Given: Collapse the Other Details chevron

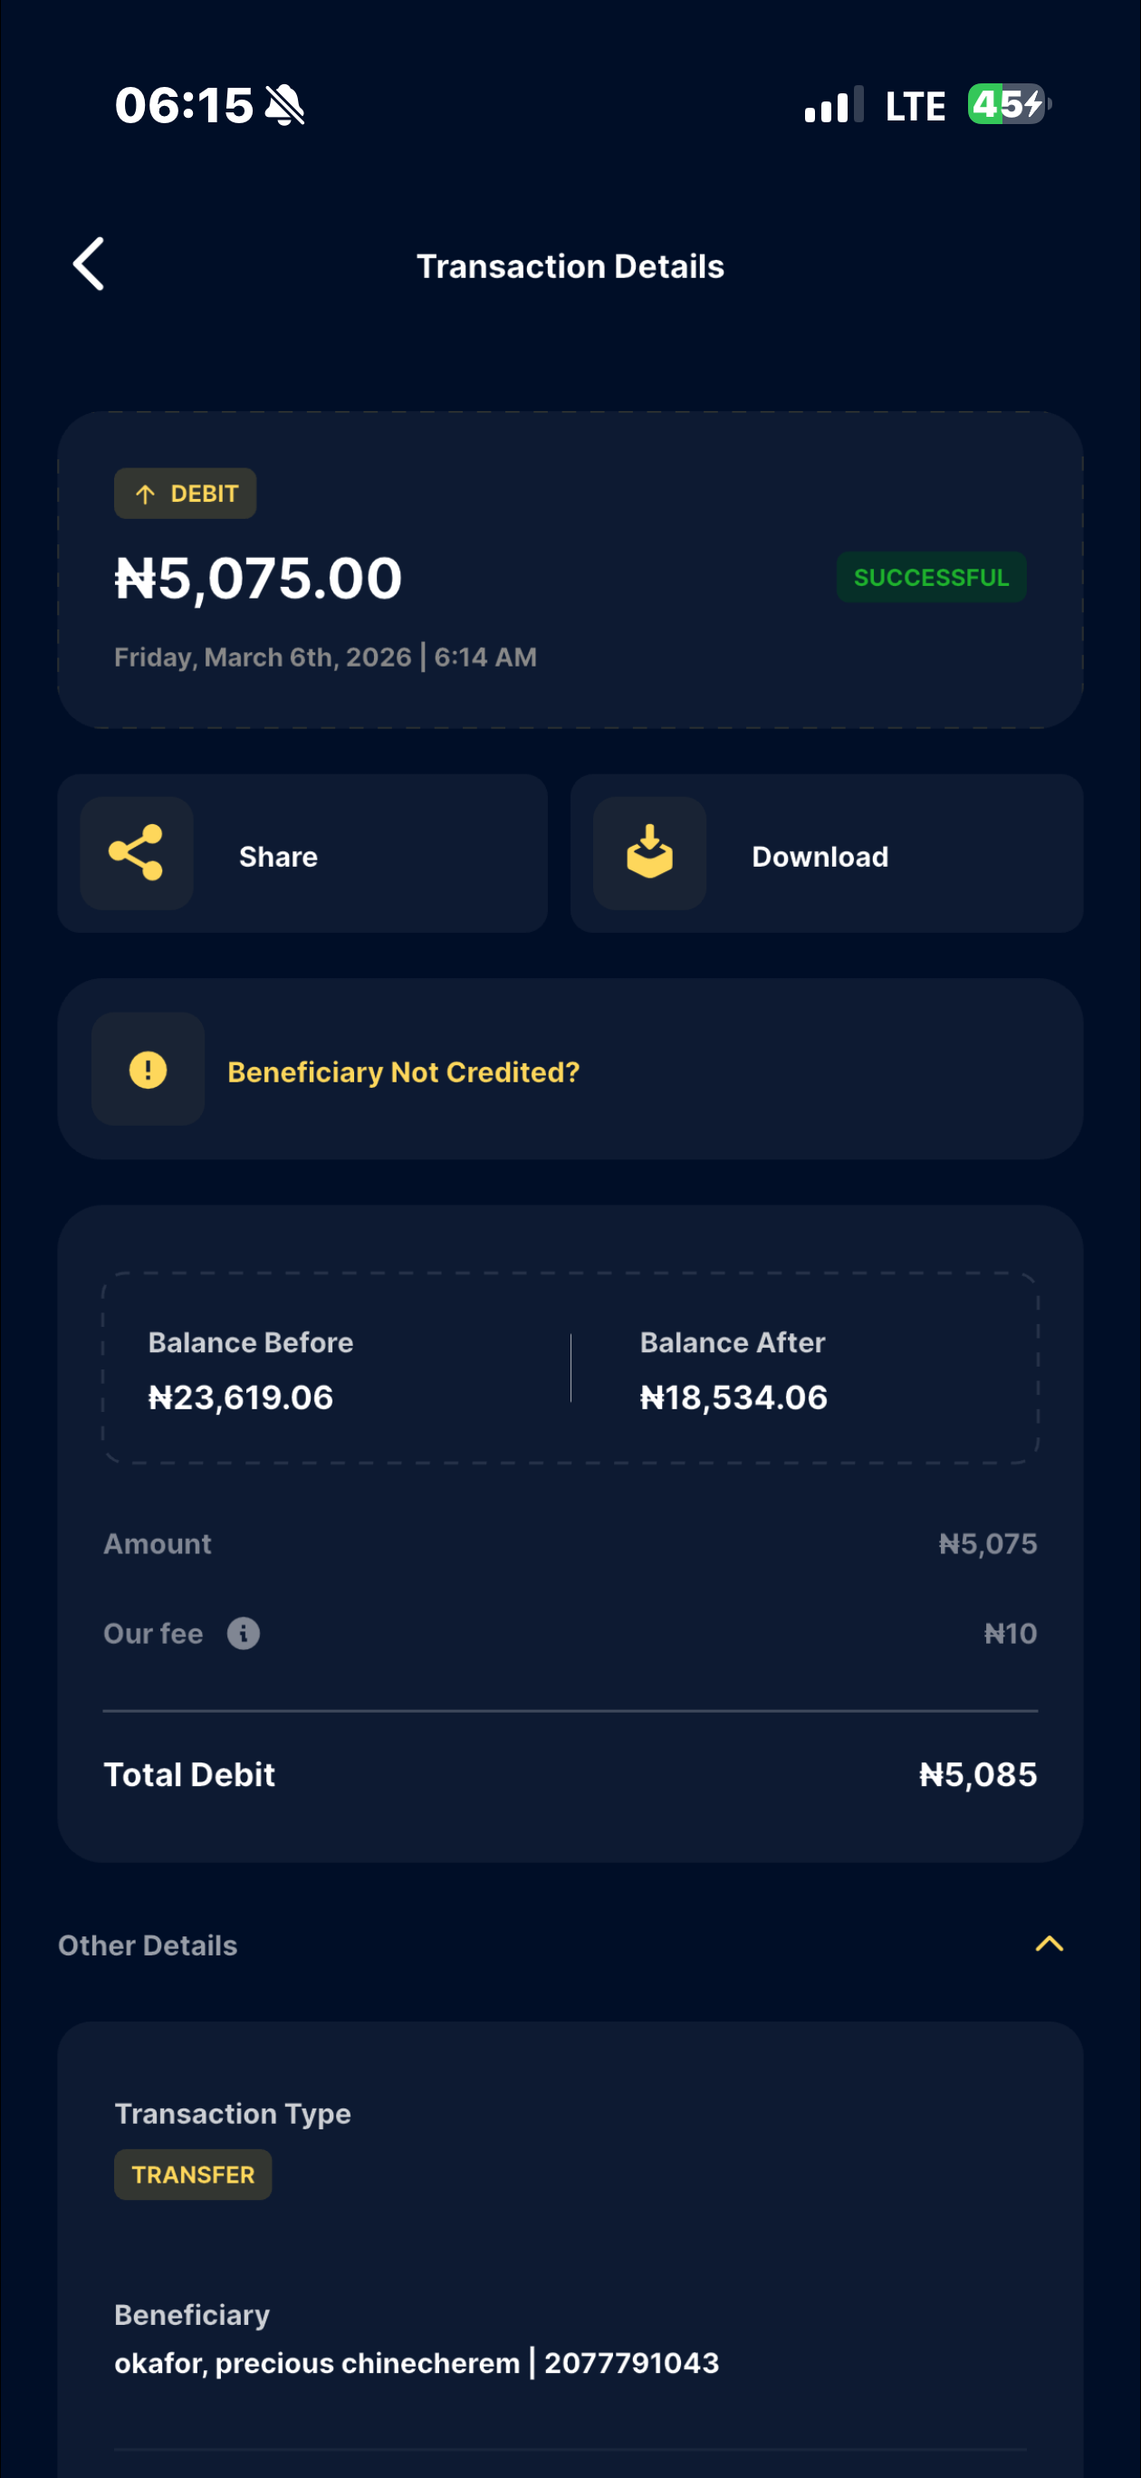Looking at the screenshot, I should pos(1049,1945).
